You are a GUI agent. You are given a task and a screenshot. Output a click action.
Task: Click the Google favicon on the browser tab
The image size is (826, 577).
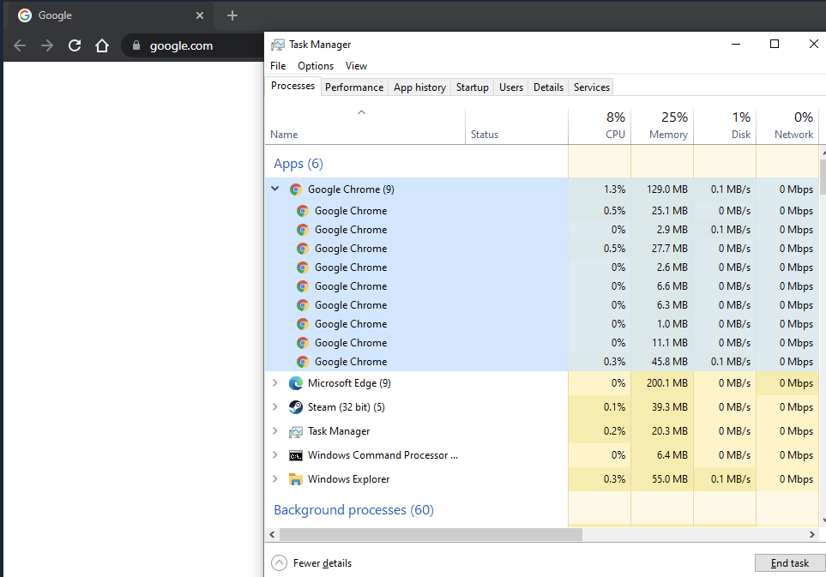(25, 15)
